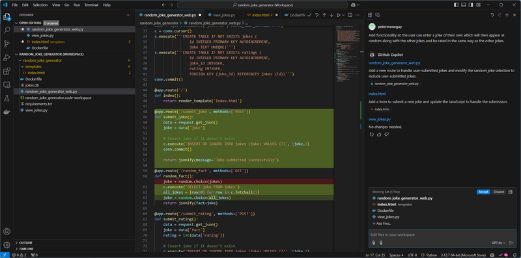The image size is (521, 258).
Task: Open the File menu
Action: pos(15,5)
